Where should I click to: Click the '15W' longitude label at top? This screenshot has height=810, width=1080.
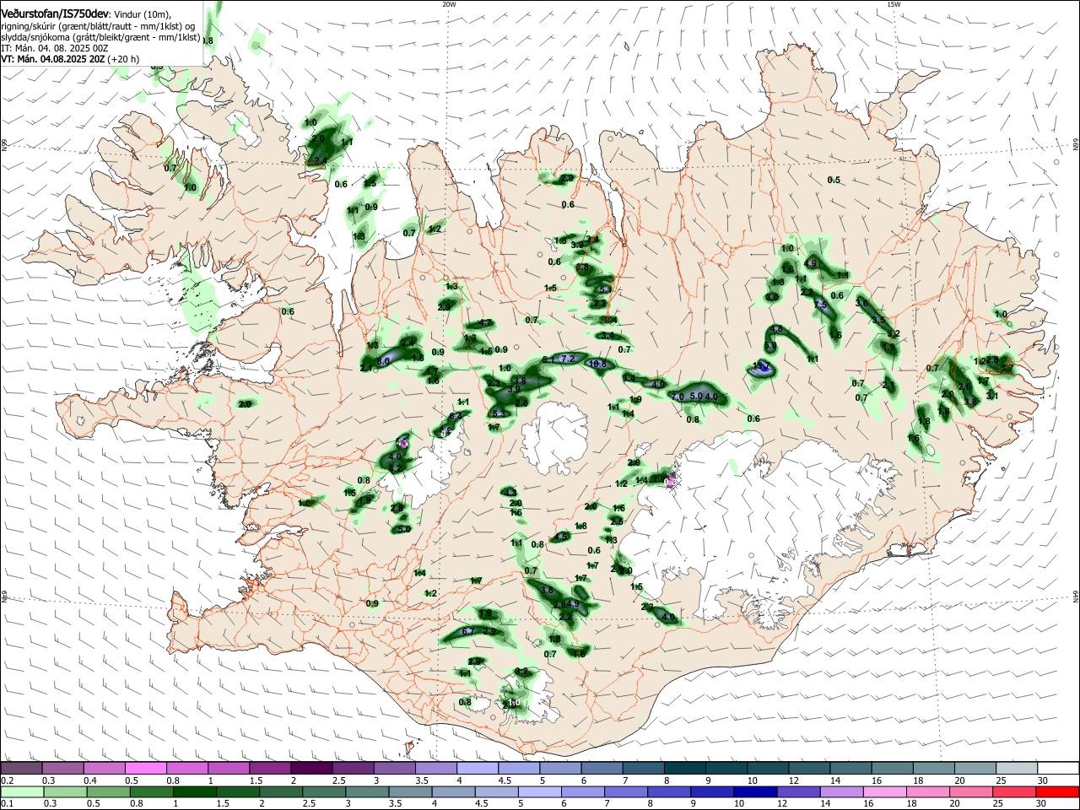(894, 4)
